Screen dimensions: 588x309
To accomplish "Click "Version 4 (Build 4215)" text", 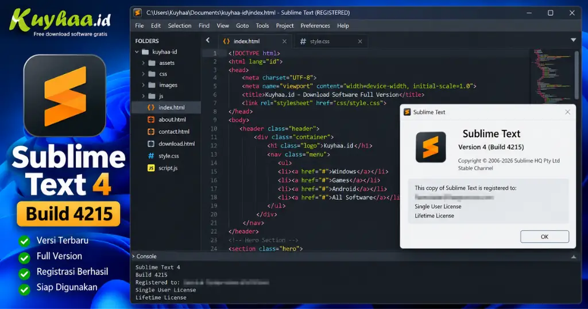I will (491, 147).
